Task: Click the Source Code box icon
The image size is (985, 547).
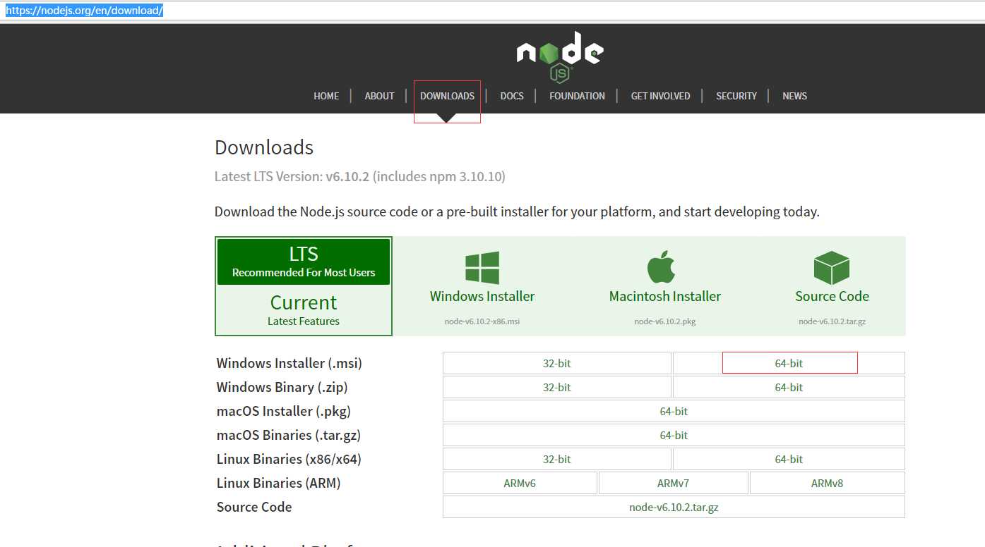Action: (832, 268)
